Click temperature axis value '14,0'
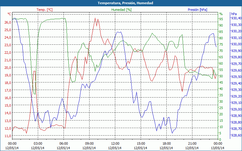This screenshot has width=242, height=151. tap(8, 113)
